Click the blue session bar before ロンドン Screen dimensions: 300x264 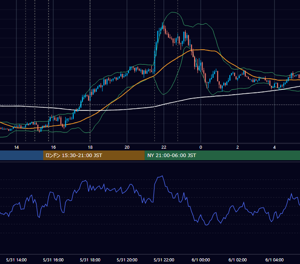[22, 155]
